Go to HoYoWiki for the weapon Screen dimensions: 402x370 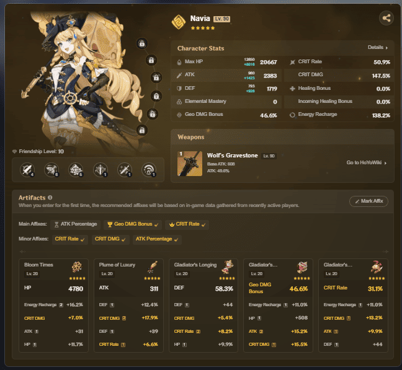[x=367, y=162]
